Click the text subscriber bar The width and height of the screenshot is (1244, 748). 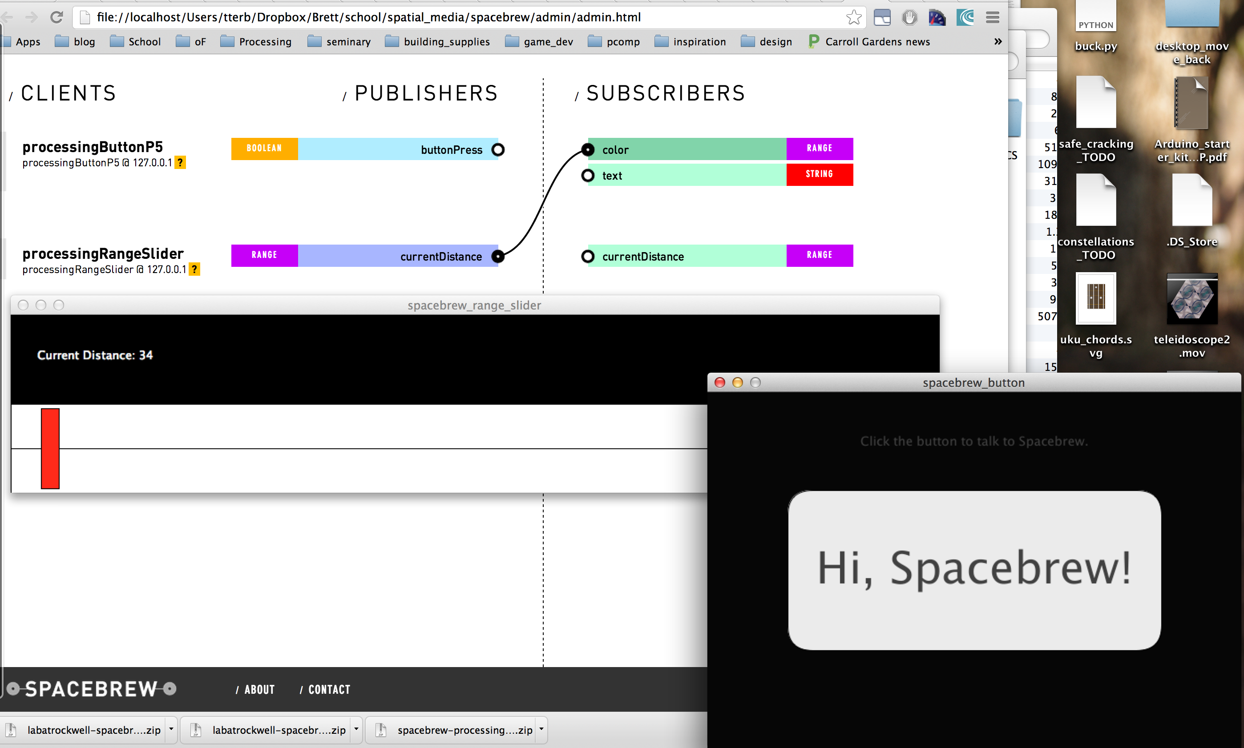tap(687, 175)
